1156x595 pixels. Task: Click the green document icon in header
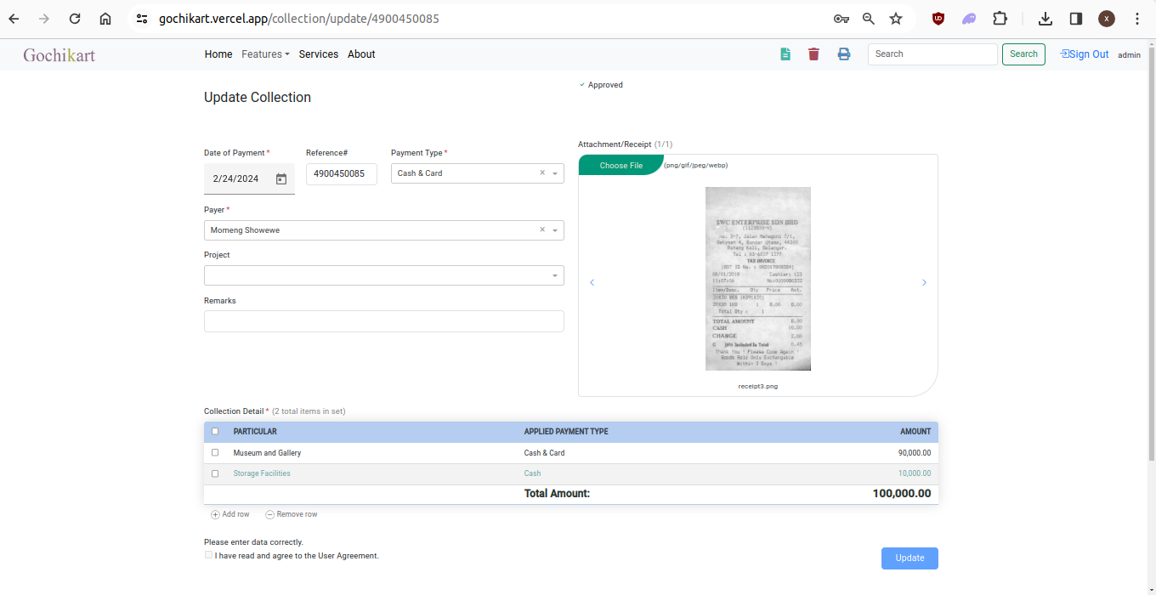point(785,54)
